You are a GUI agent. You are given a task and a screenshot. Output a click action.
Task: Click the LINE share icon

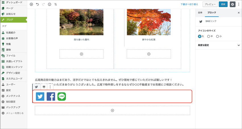coord(62,97)
